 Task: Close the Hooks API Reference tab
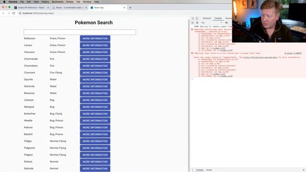48,8
